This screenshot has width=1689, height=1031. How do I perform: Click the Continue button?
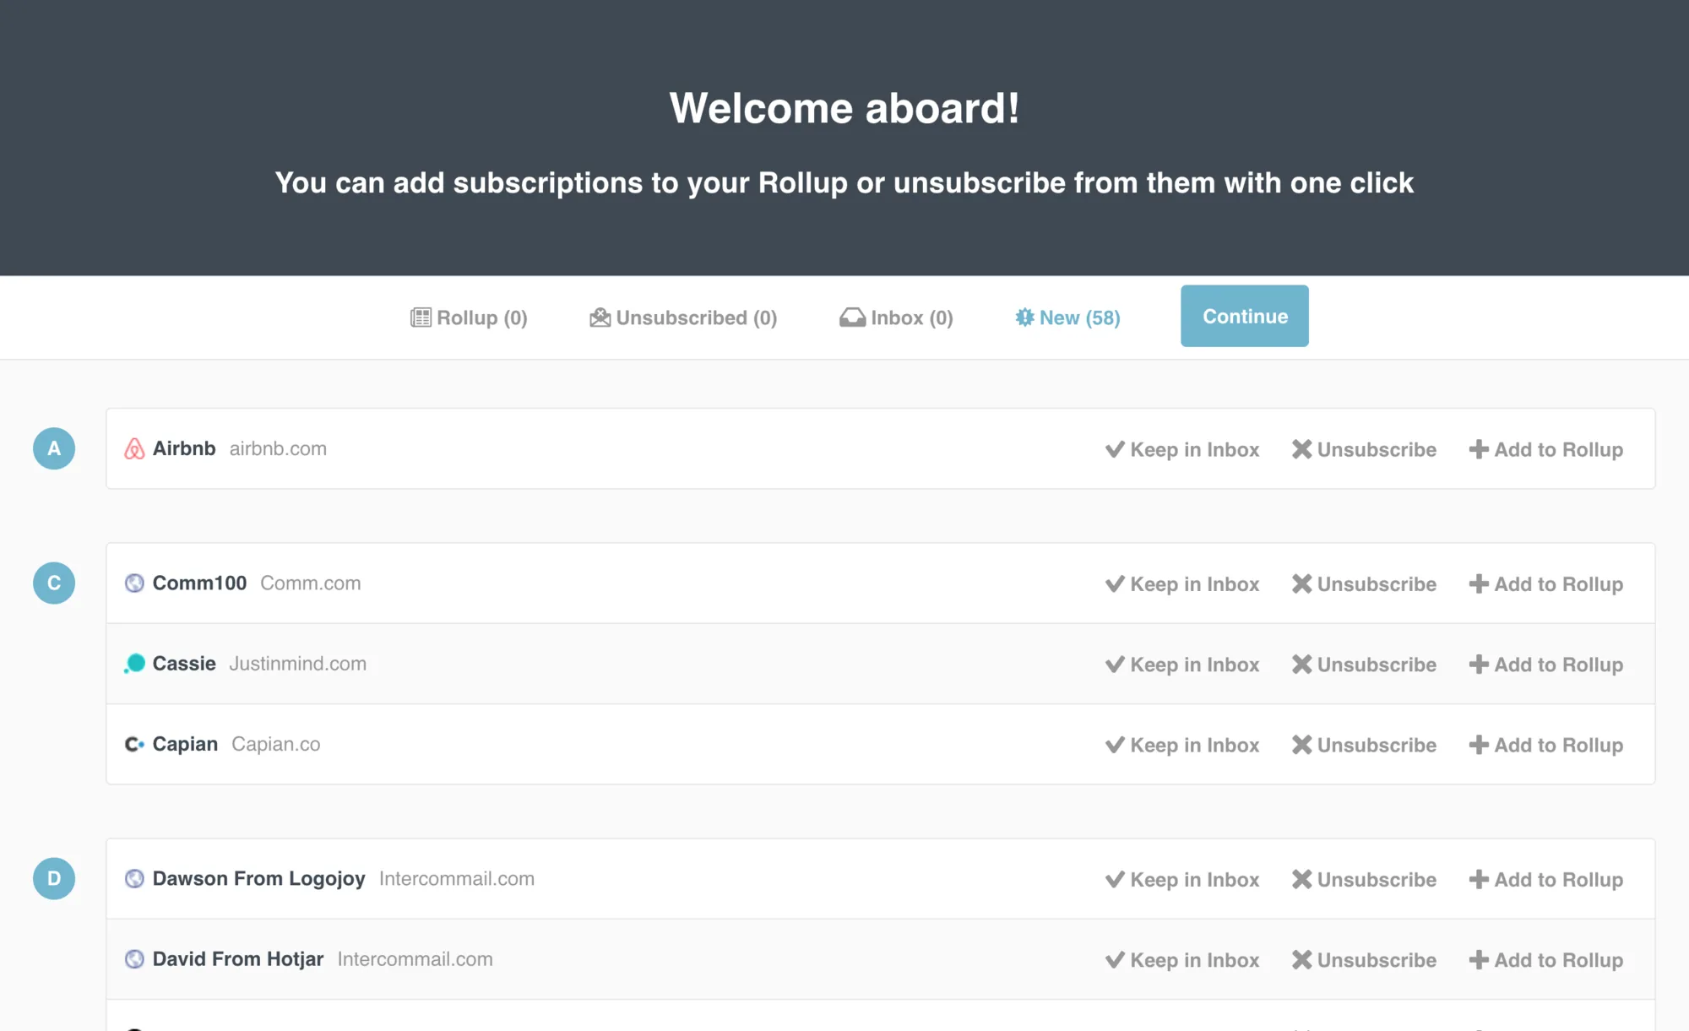pyautogui.click(x=1245, y=316)
